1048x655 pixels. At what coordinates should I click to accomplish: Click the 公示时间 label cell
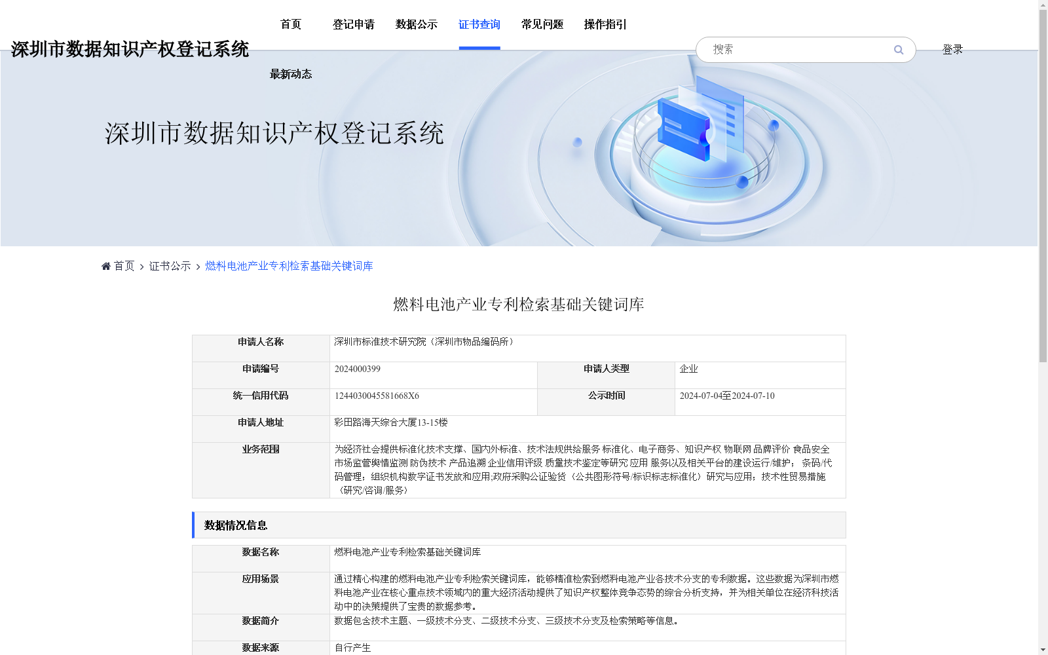coord(606,402)
